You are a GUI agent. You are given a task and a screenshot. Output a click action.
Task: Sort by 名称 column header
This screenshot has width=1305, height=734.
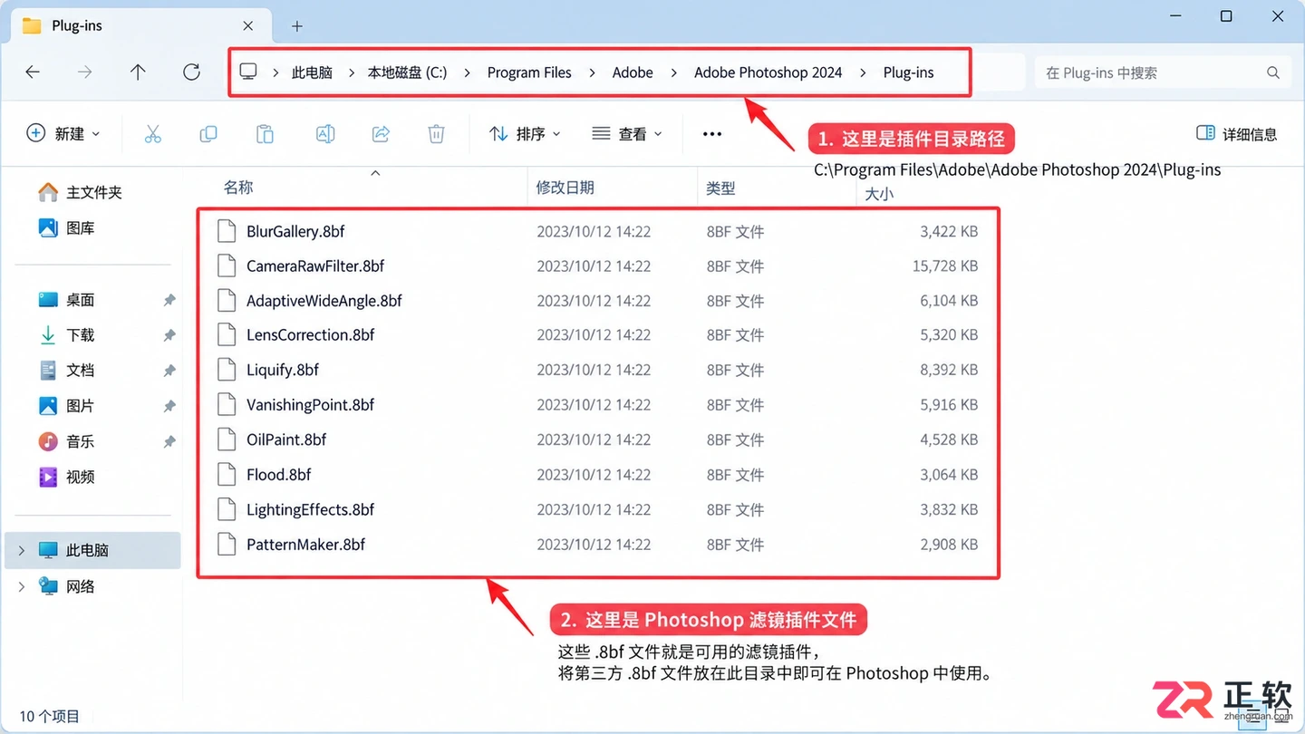pyautogui.click(x=238, y=188)
